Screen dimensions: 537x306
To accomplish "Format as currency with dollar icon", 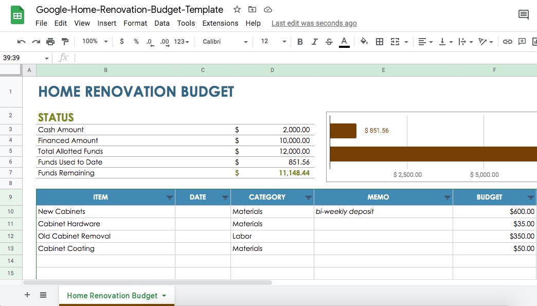I will pos(121,42).
